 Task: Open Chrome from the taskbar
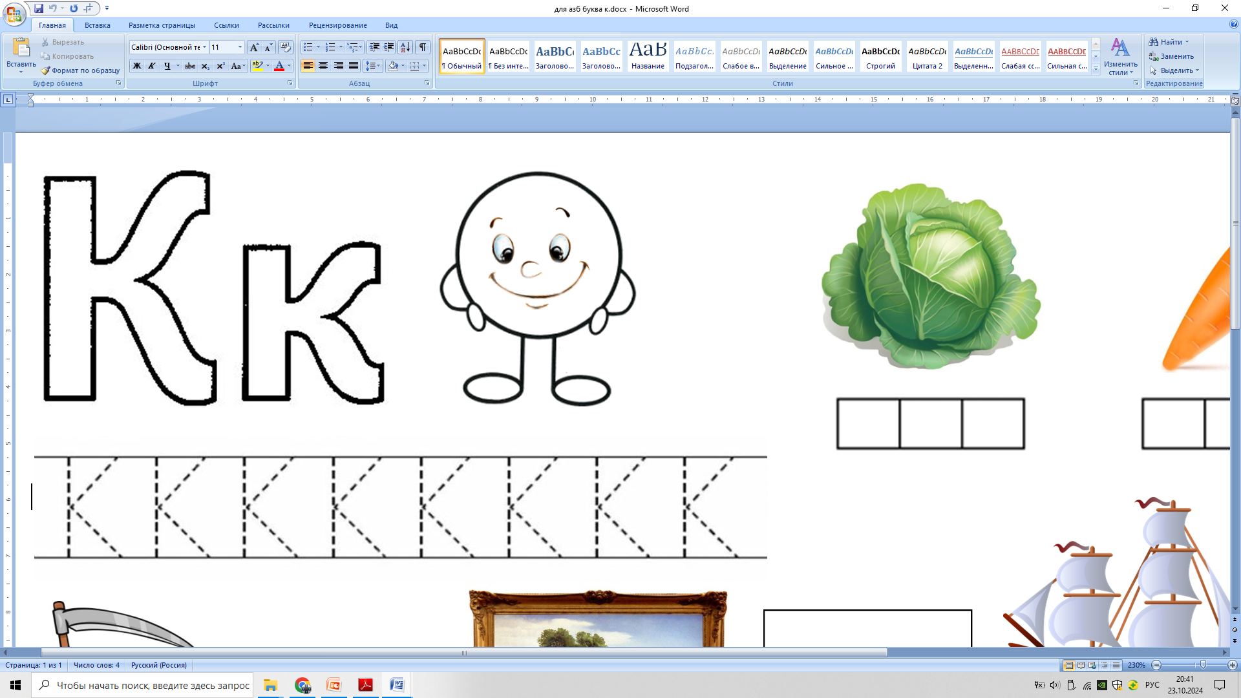(302, 685)
